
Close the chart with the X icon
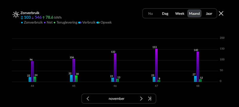tap(221, 13)
